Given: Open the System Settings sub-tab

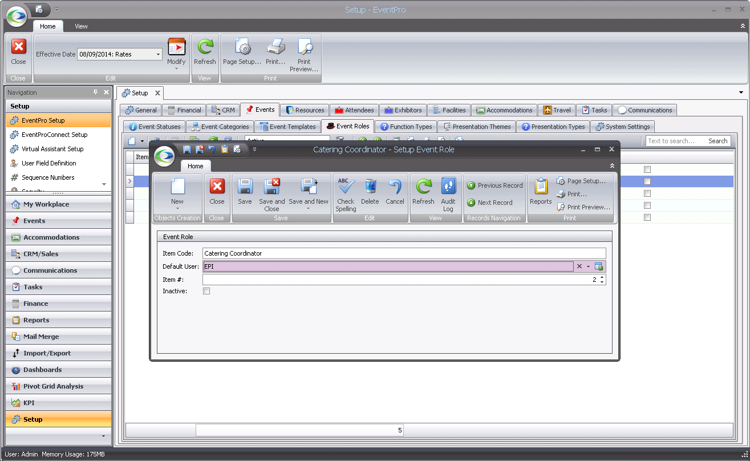Looking at the screenshot, I should coord(622,127).
